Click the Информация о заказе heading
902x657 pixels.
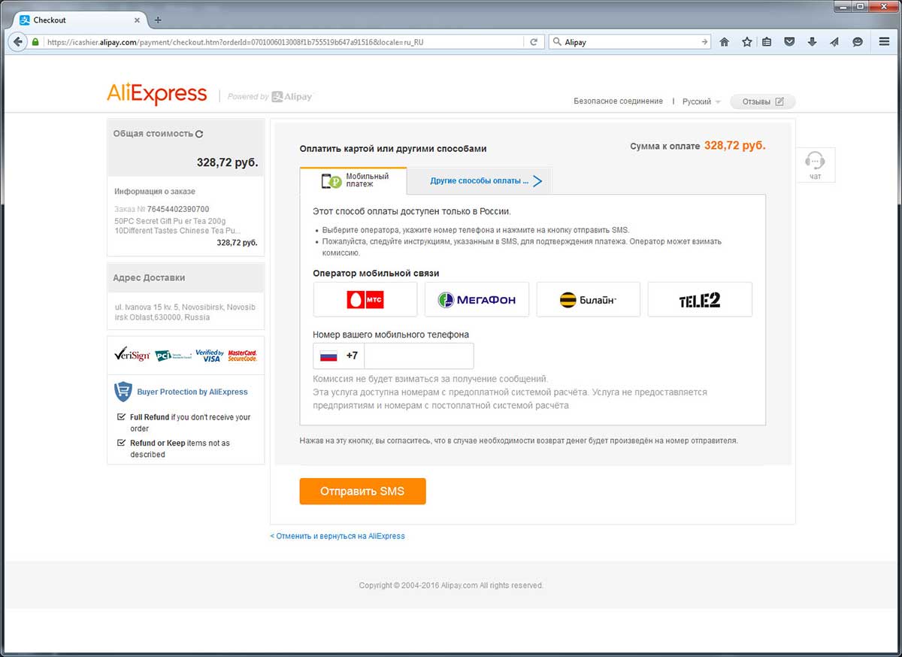click(155, 192)
